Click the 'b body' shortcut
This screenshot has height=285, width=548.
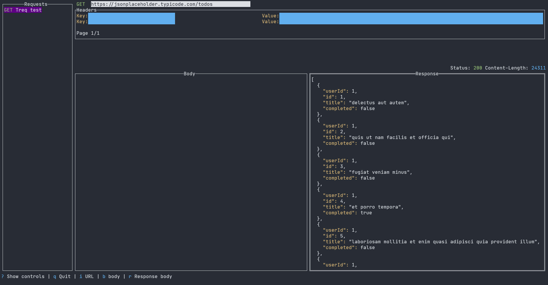point(111,277)
